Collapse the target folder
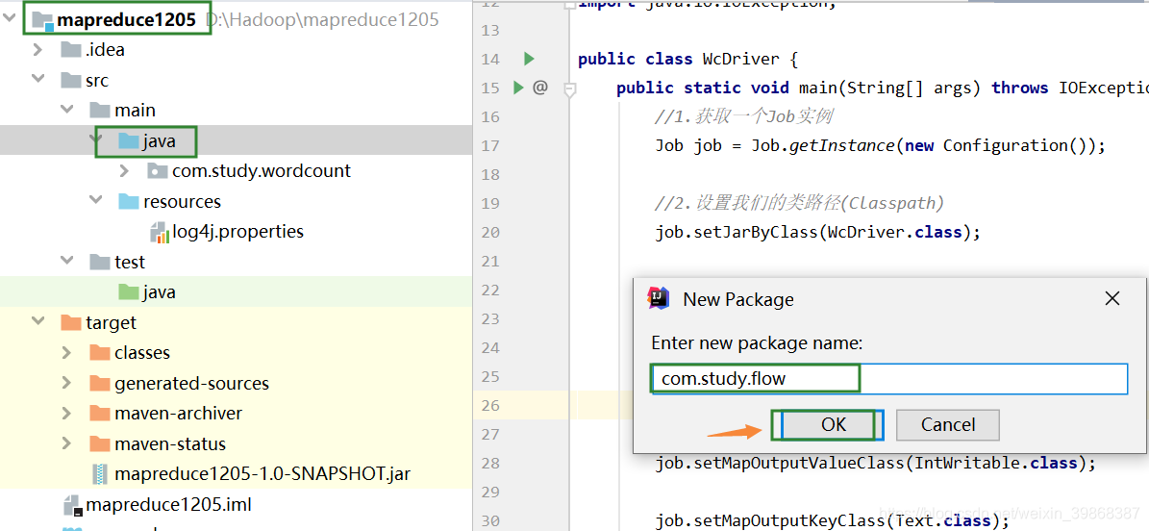1149x531 pixels. click(x=38, y=322)
